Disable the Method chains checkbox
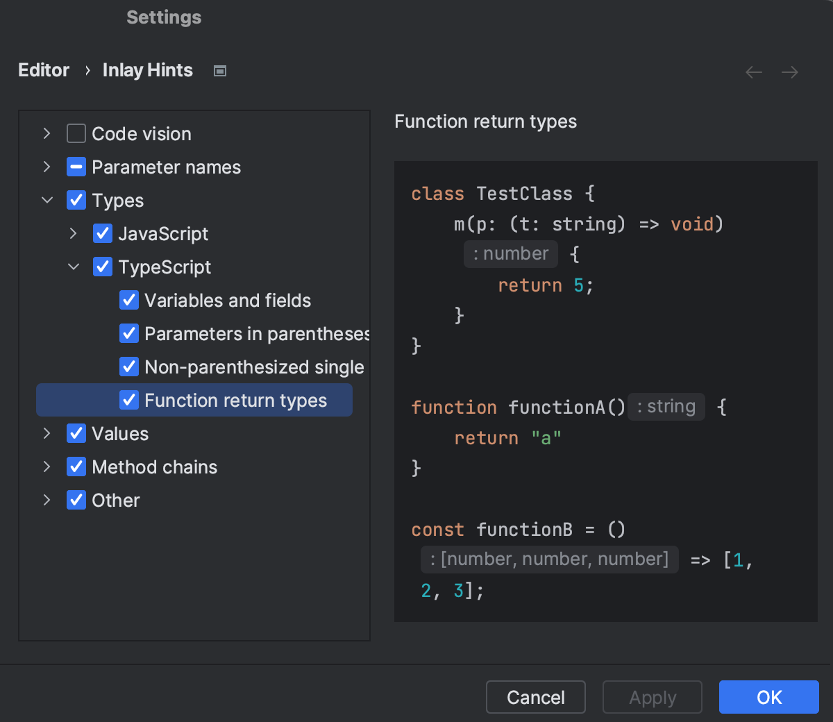This screenshot has width=833, height=722. [76, 467]
